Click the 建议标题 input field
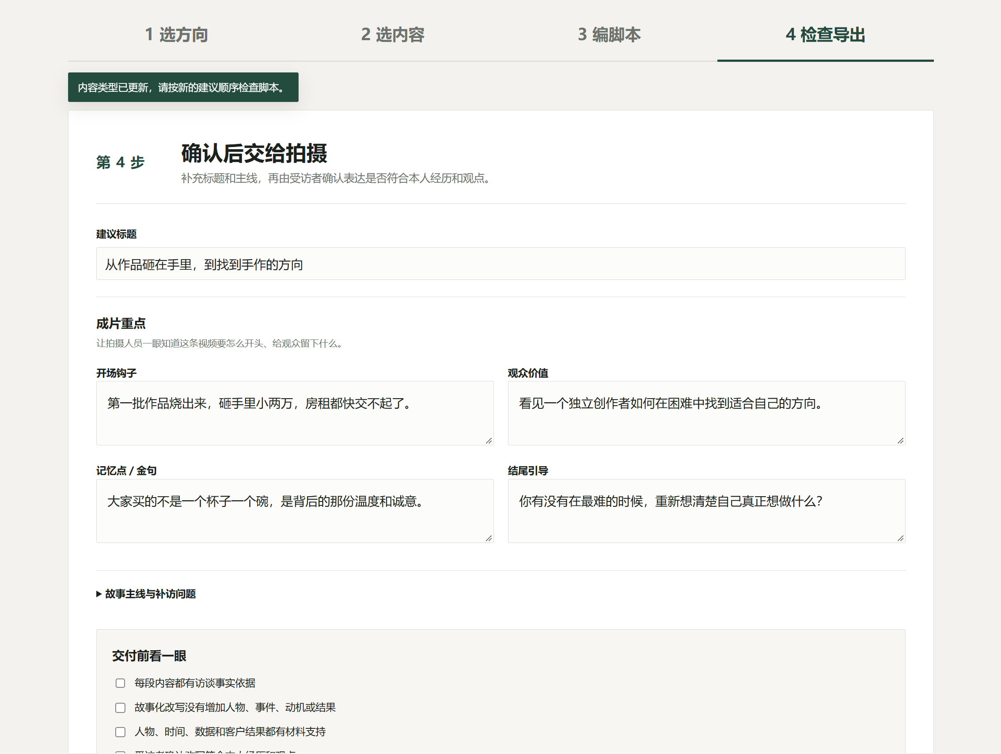The width and height of the screenshot is (1001, 754). pyautogui.click(x=501, y=264)
